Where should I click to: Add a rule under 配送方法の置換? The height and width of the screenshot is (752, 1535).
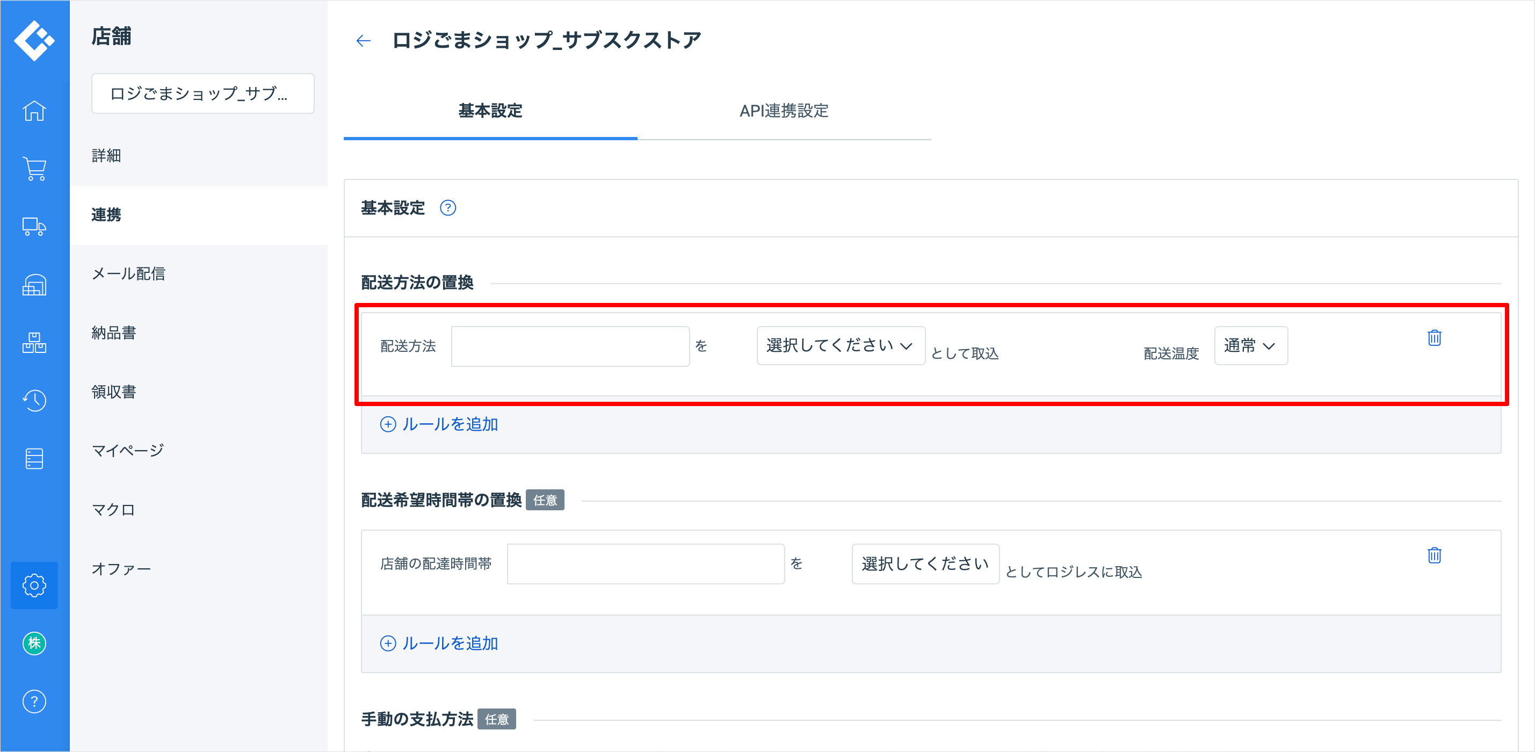[440, 424]
